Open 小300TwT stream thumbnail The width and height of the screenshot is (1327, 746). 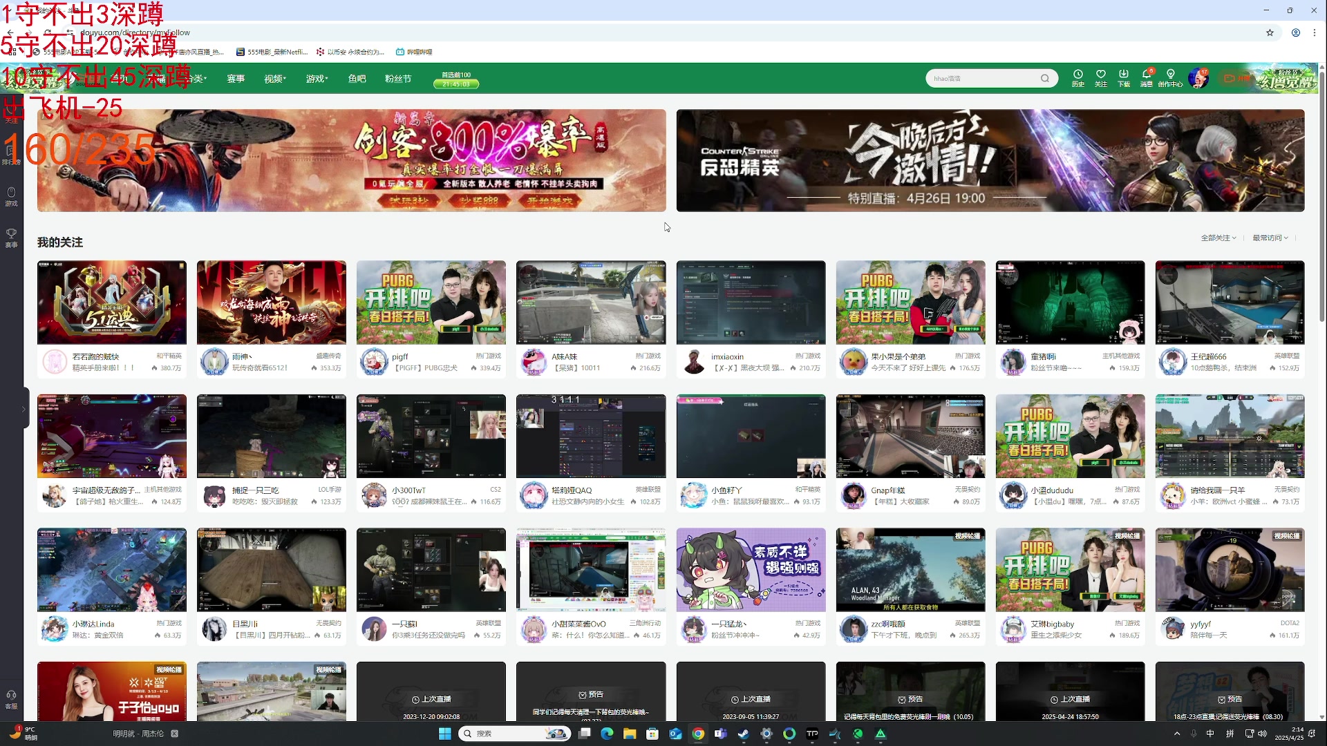coord(431,436)
